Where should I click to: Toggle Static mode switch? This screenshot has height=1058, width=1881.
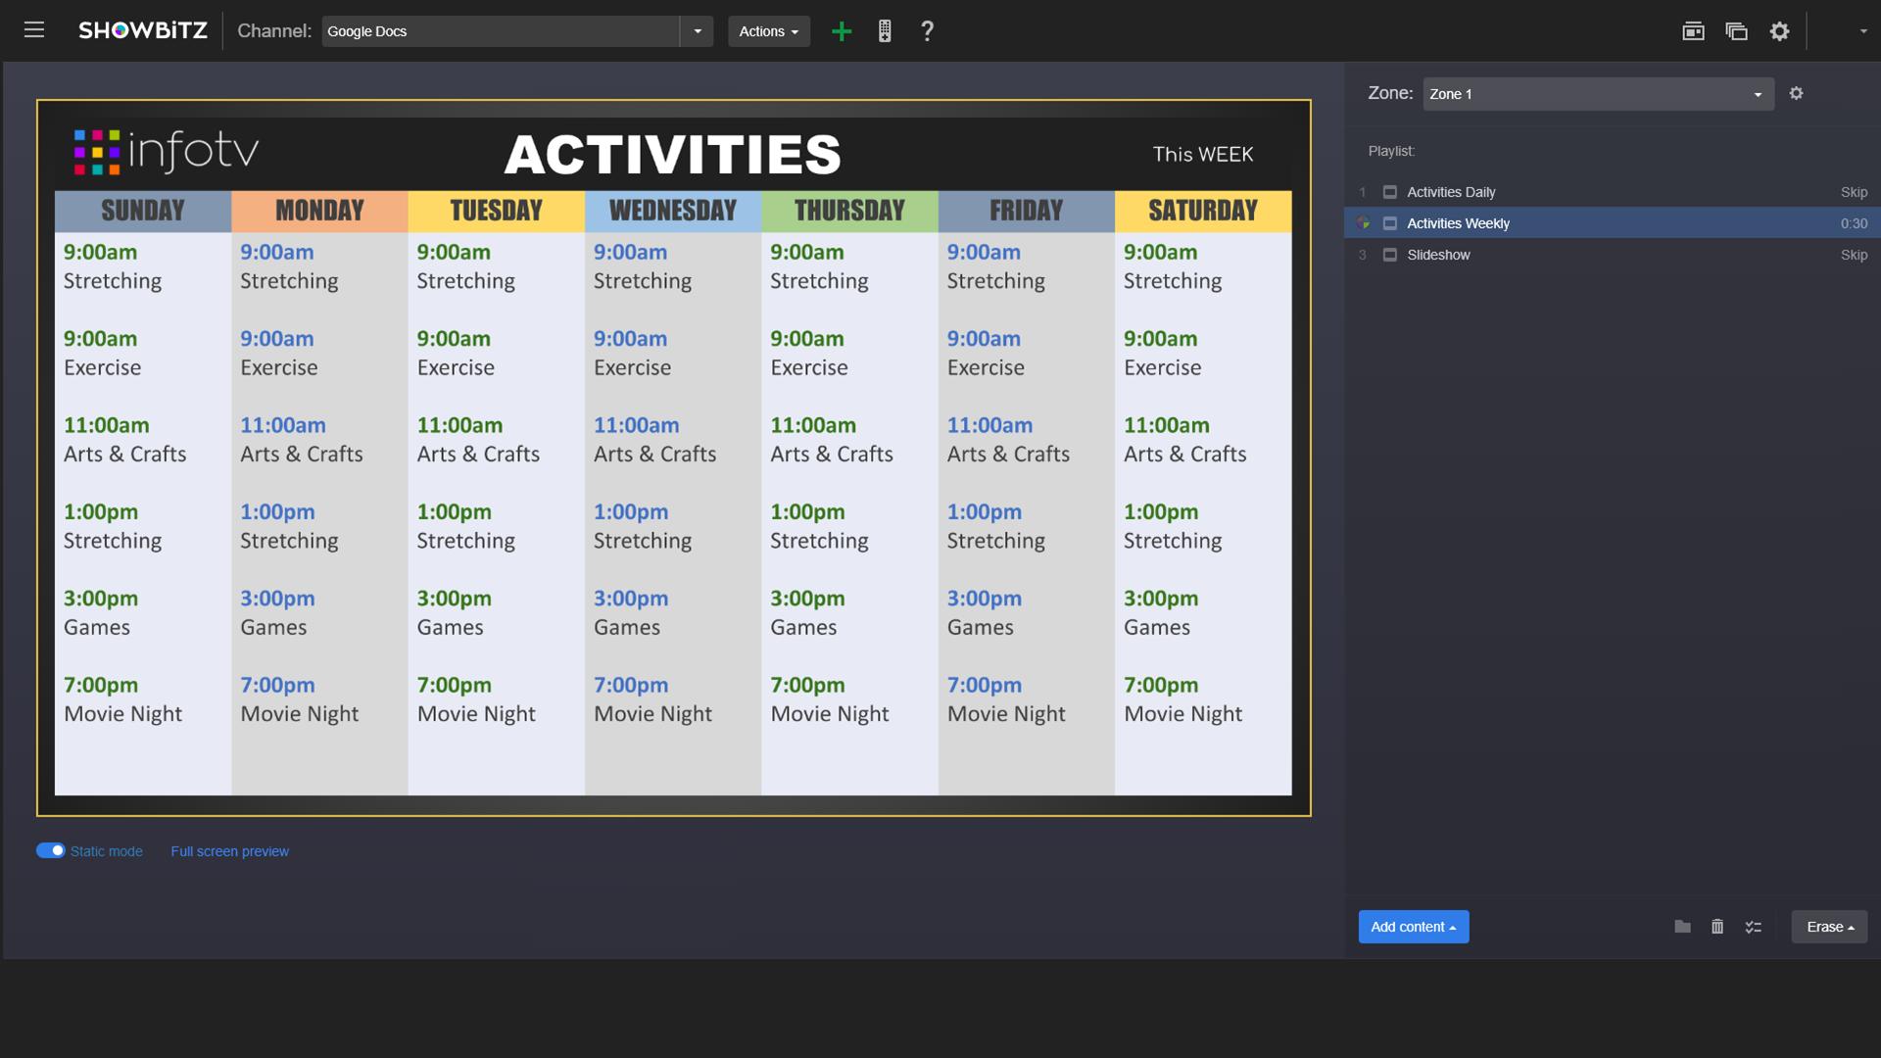point(50,850)
